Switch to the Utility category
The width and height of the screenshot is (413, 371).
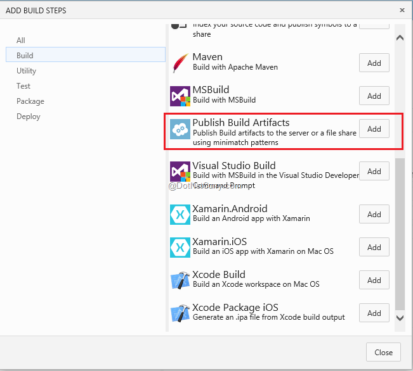tap(27, 71)
